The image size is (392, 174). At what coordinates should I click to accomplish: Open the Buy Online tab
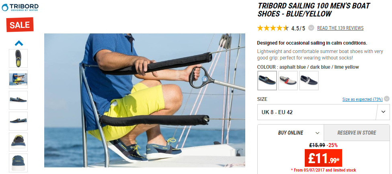(x=291, y=133)
